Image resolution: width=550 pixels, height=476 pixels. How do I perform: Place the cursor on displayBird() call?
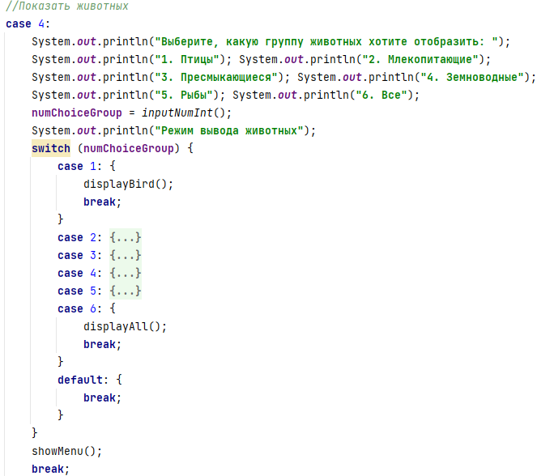(x=128, y=184)
